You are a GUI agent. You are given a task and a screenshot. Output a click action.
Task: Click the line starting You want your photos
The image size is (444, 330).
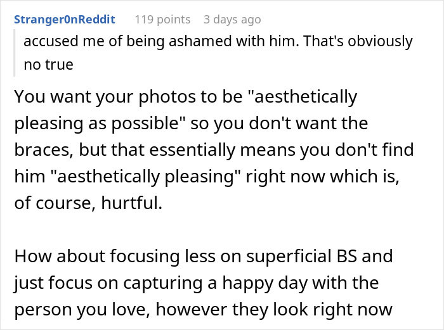coord(186,97)
